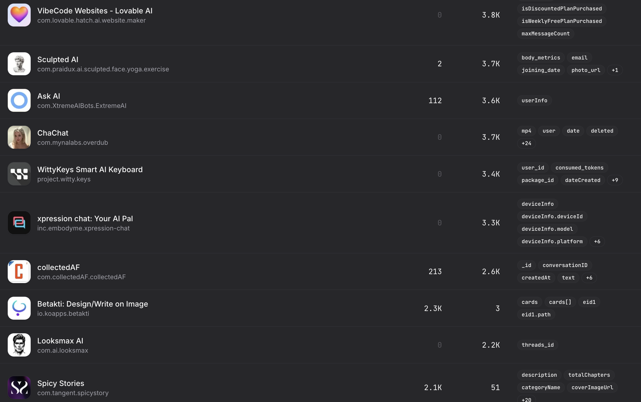641x402 pixels.
Task: Click the Ask AI blue ring icon
Action: click(x=19, y=100)
